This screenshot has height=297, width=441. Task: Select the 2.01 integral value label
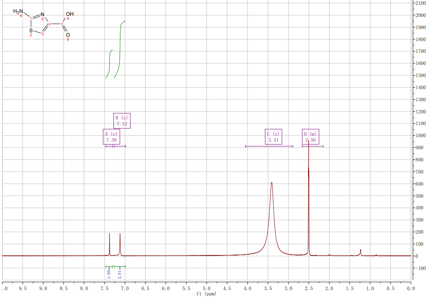(120, 274)
